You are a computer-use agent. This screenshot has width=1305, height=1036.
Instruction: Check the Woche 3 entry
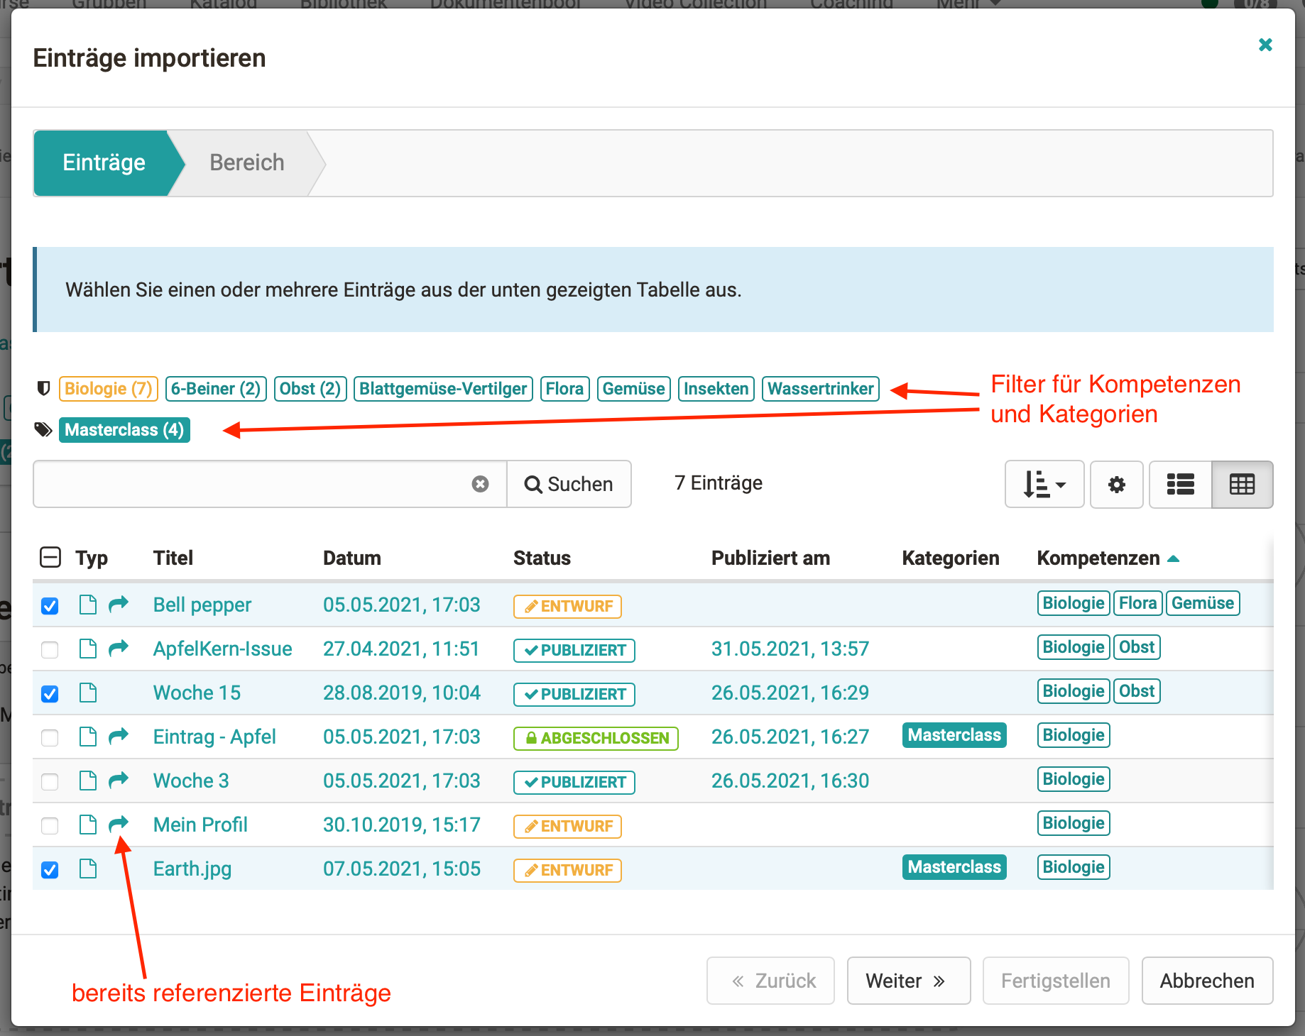click(x=50, y=782)
